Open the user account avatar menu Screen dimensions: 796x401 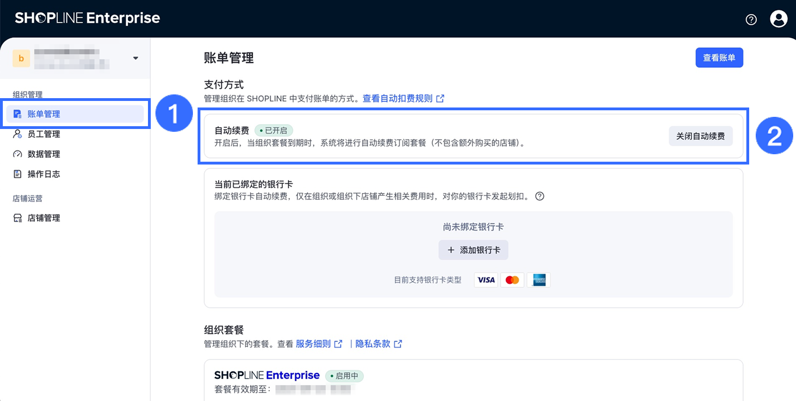point(779,19)
